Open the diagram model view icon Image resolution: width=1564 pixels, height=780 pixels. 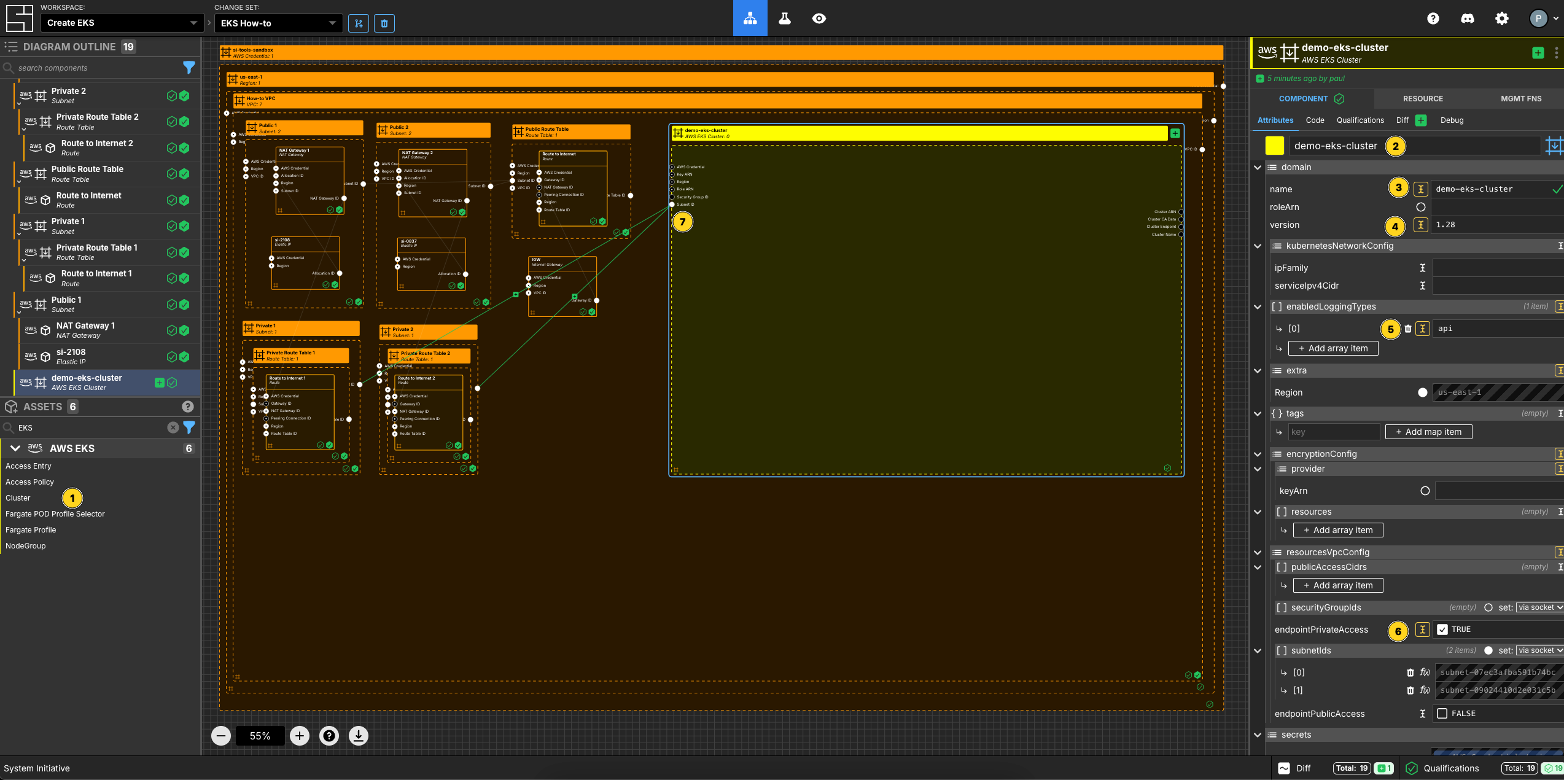750,18
